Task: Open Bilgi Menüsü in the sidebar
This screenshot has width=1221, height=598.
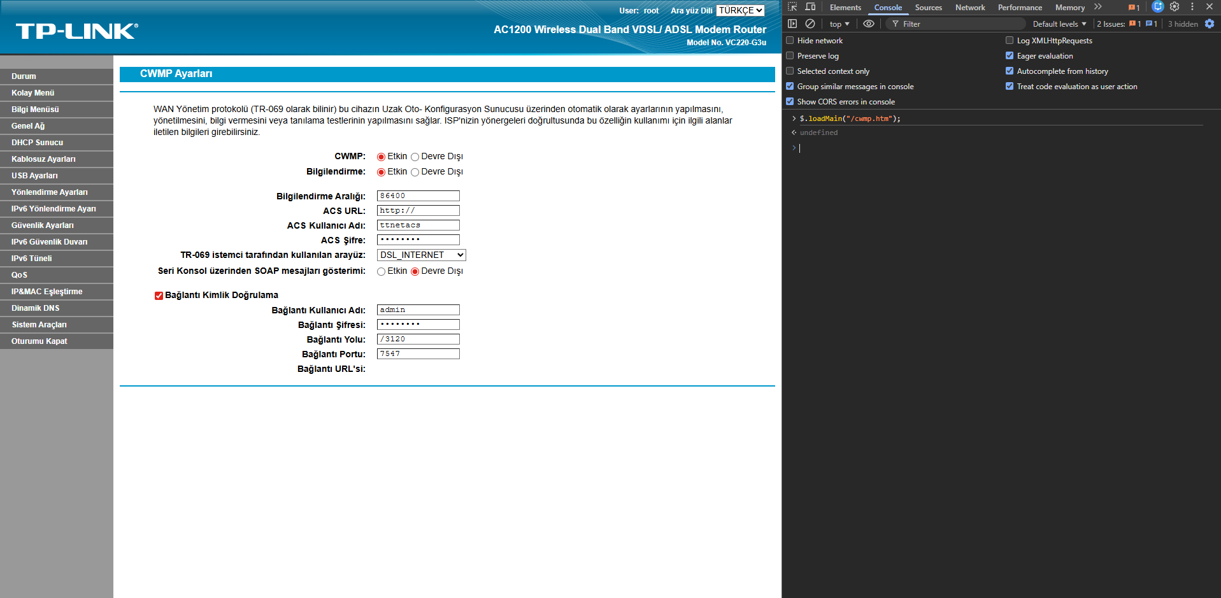Action: 57,110
